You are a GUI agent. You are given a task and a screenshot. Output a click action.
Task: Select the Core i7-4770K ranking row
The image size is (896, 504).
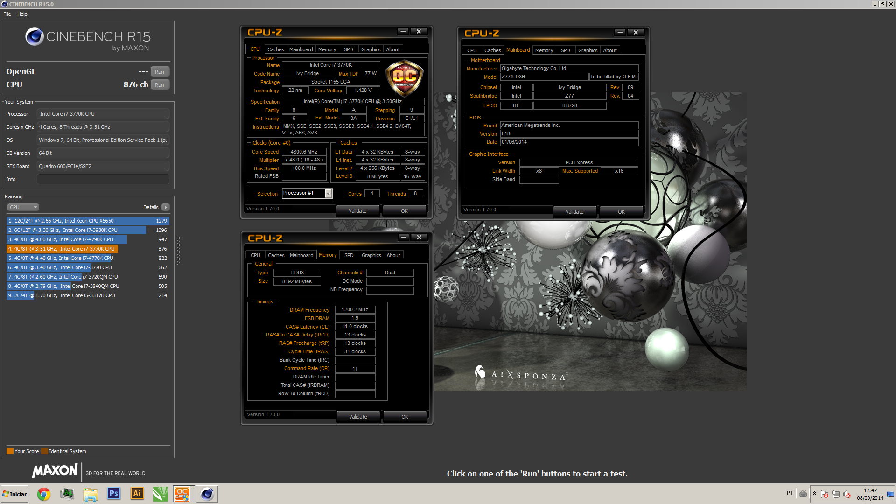point(88,258)
